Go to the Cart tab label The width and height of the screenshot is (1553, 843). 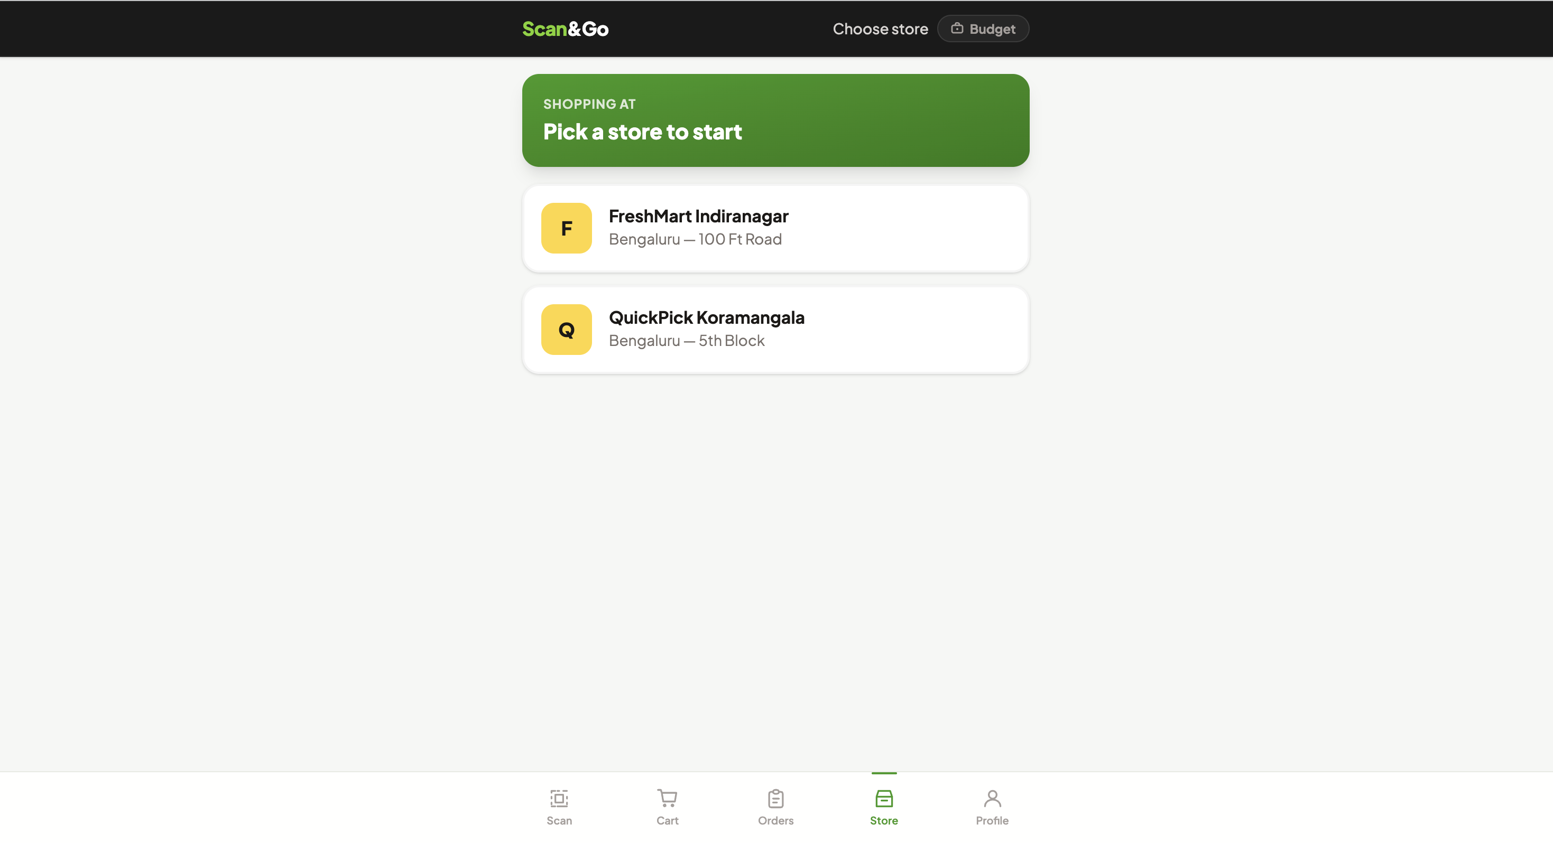[667, 821]
